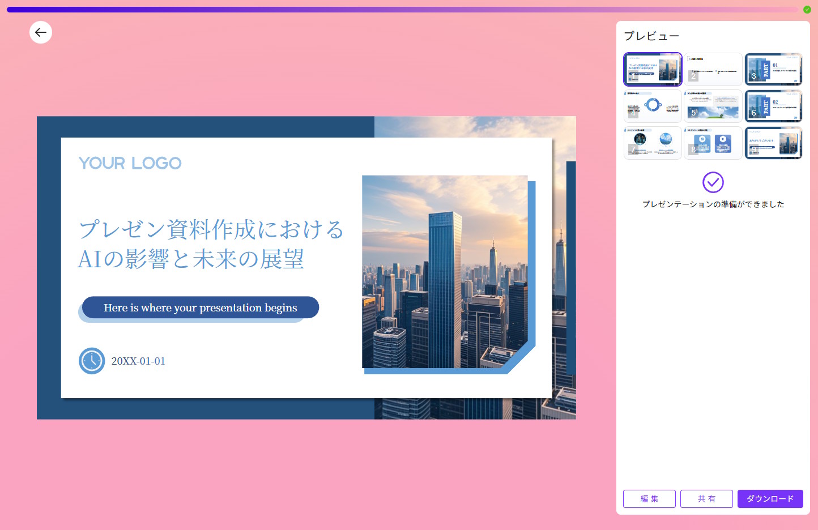
Task: Select slide 1 thumbnail in preview
Action: point(653,69)
